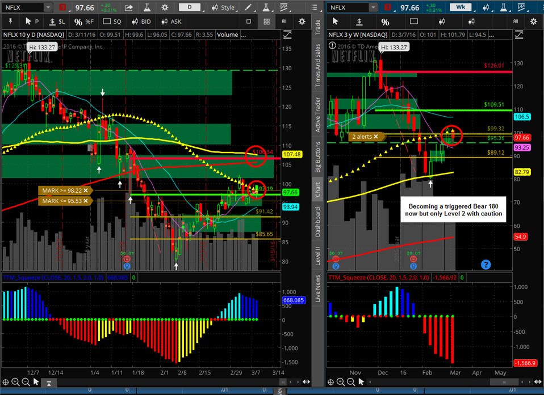Switch left chart to four-grid layout
544x395 pixels.
266,22
